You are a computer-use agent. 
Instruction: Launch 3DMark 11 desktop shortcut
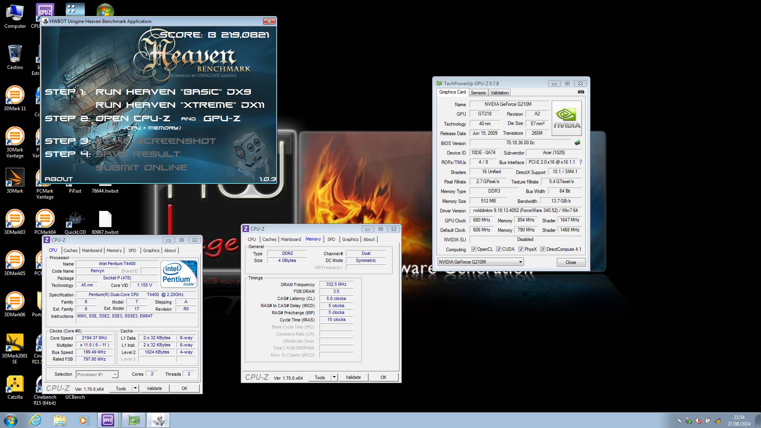(15, 98)
